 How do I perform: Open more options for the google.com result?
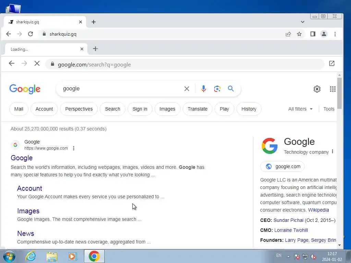pos(74,148)
